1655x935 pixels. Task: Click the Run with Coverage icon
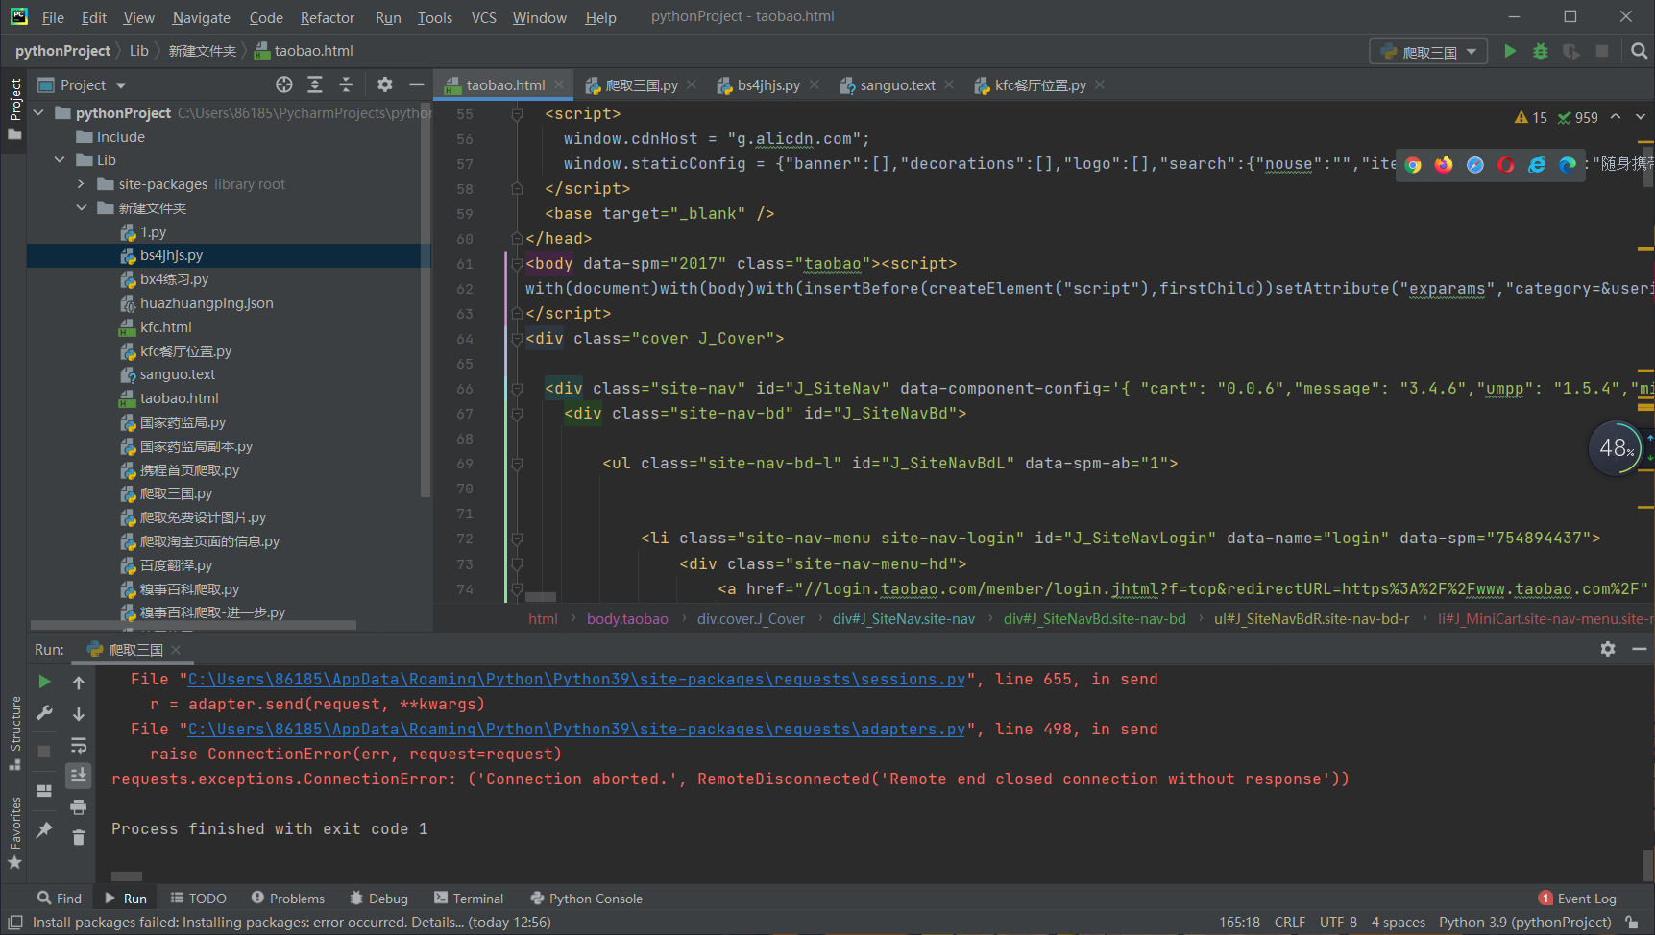click(x=1571, y=51)
